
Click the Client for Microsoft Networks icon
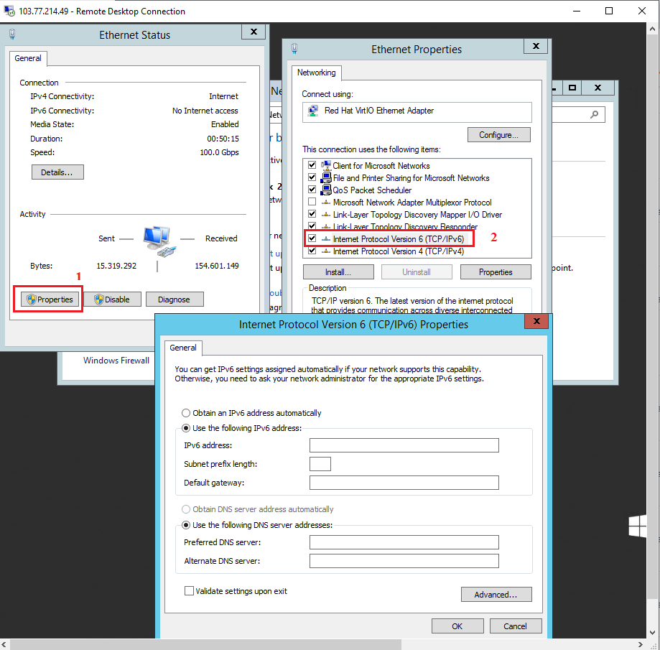tap(326, 165)
